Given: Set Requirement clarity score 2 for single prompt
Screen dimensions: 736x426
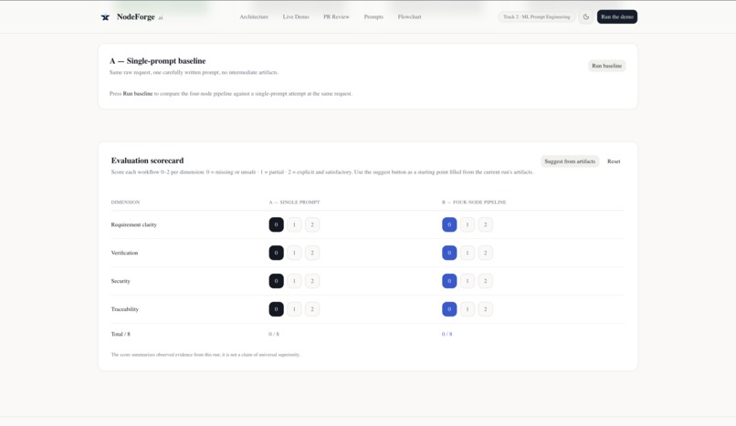Looking at the screenshot, I should click(312, 224).
